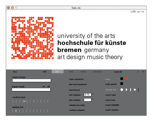Open the question mark help
The width and height of the screenshot is (153, 120).
pos(138,72)
